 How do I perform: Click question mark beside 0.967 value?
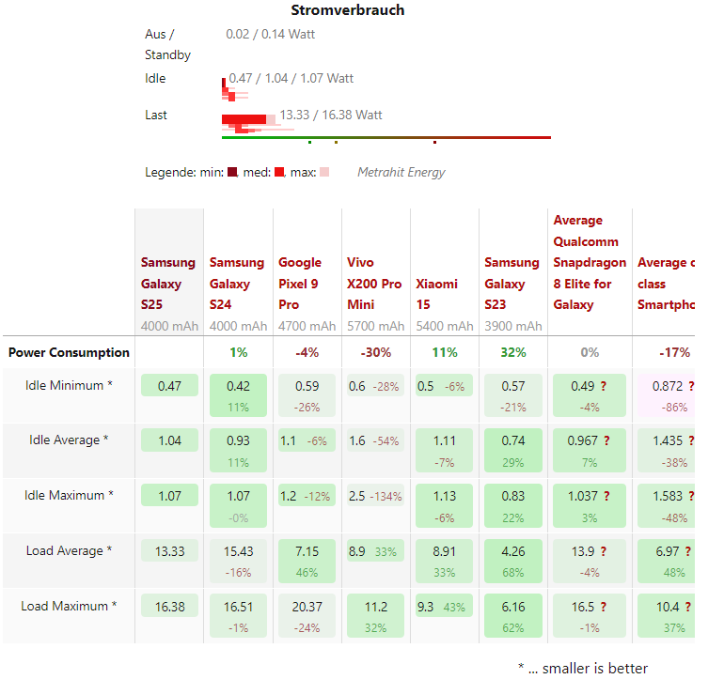(606, 440)
